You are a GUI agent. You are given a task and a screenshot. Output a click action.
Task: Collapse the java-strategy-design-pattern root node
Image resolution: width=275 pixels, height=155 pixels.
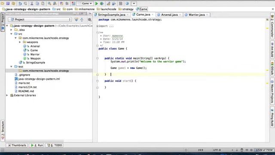click(x=7, y=26)
